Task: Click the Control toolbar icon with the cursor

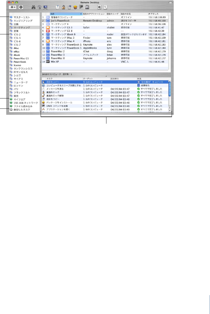Action: (x=39, y=7)
